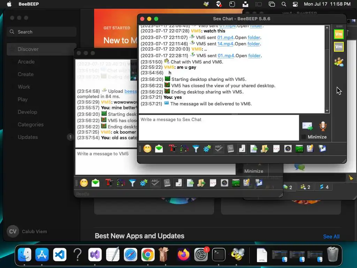This screenshot has width=357, height=268.
Task: Click into the Write a message to Sex Chat field
Action: pyautogui.click(x=219, y=128)
